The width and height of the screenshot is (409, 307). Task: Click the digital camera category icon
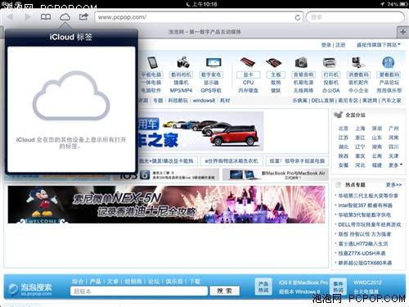click(183, 62)
